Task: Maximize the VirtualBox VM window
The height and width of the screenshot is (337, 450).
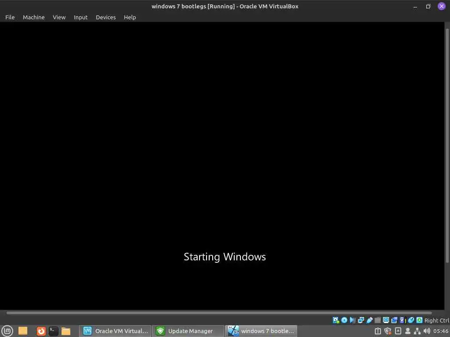Action: click(x=428, y=6)
